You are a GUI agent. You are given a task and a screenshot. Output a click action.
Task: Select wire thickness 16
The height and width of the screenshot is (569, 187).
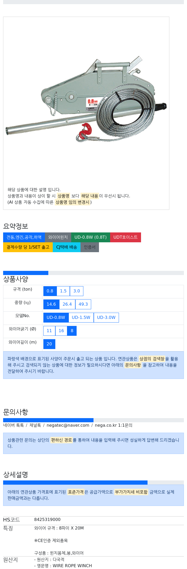point(61,331)
